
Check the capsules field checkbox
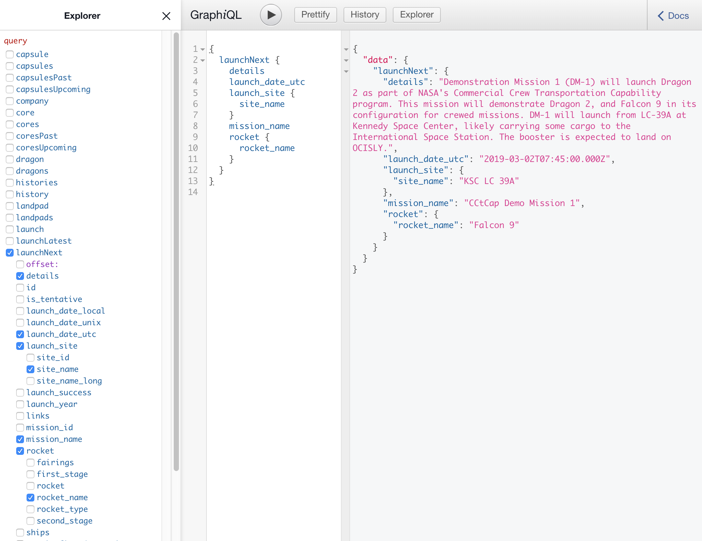click(10, 66)
